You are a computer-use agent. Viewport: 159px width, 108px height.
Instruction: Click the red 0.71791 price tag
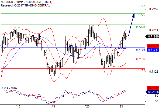(153, 46)
